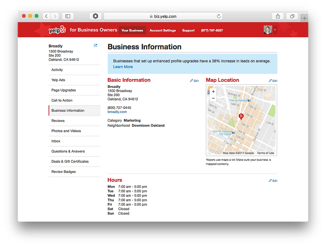Viewport: 326px width, 247px height.
Task: Click the Marketing category text
Action: point(132,121)
